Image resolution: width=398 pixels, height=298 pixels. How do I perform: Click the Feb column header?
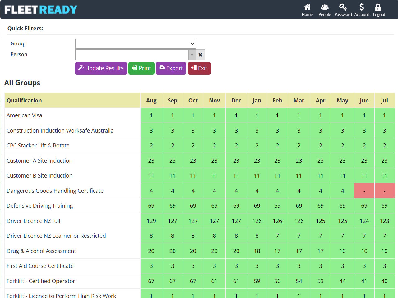277,100
